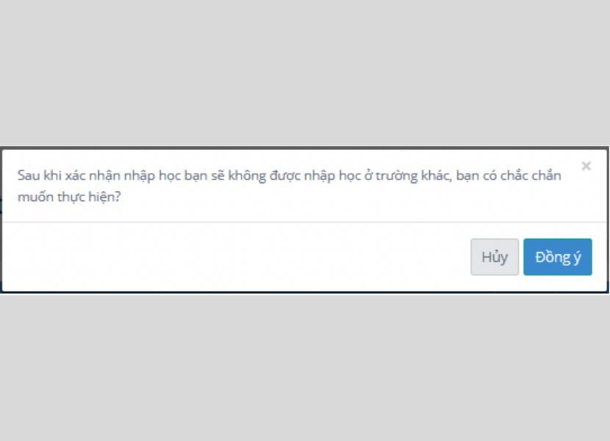Click the words 'muốn thực hiện?' in the message
The image size is (610, 441).
tap(69, 197)
